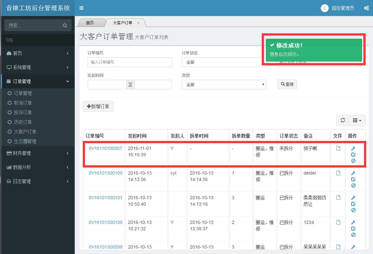This screenshot has width=373, height=254.
Task: Close the 大客户订单 tab
Action: click(x=138, y=23)
